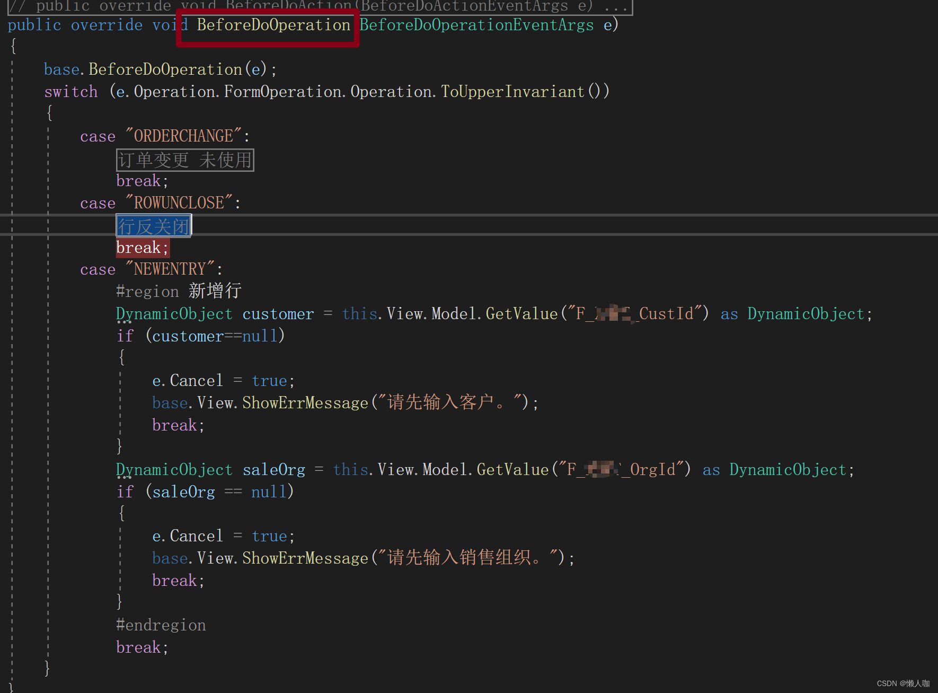Click base.BeforeDoOperation(e) call
The width and height of the screenshot is (938, 693).
[160, 69]
